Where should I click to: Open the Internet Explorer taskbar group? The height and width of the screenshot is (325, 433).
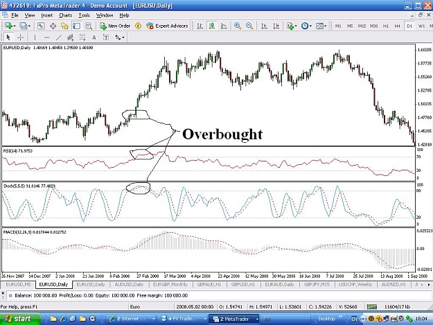tap(132, 319)
